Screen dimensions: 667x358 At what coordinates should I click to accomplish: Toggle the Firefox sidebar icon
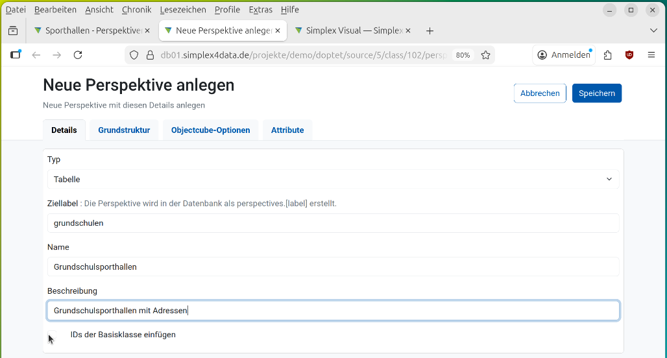coord(16,55)
